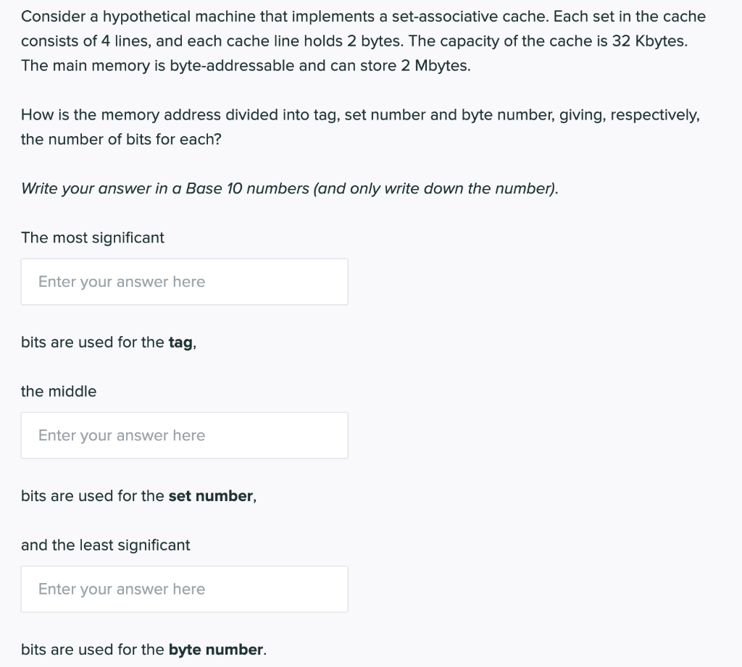Screen dimensions: 742x667
Task: Focus the second Enter your answer field
Action: click(184, 435)
